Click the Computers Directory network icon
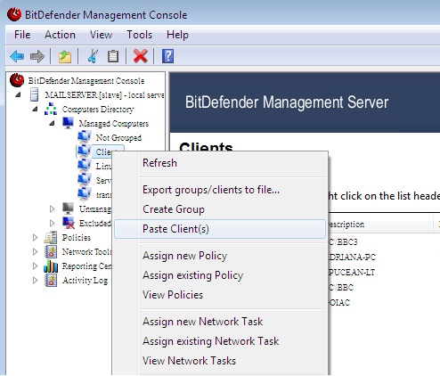 51,109
